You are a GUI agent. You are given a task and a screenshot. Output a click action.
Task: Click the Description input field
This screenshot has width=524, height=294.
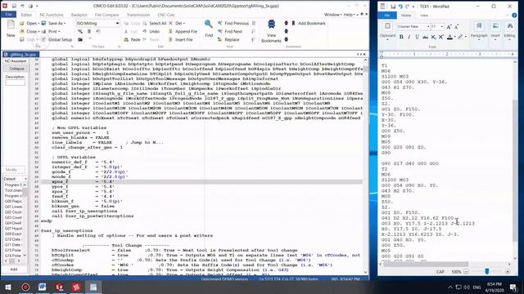pyautogui.click(x=15, y=82)
